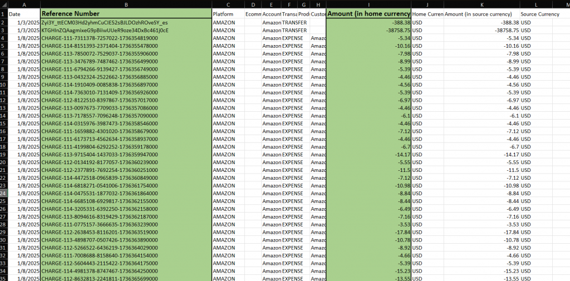Screen dimensions: 570x281
Task: Select the Reference Number header cell
Action: click(126, 13)
